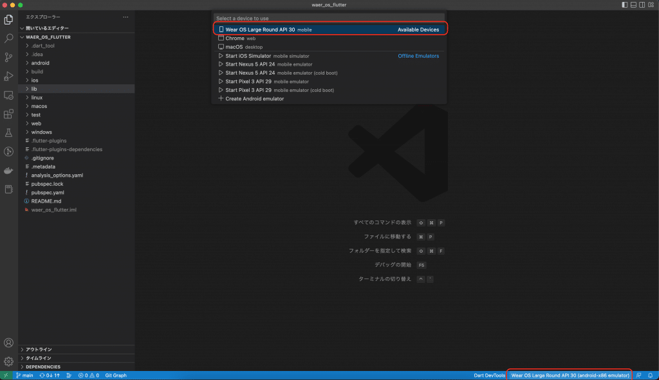Open the pubspec.lock file
This screenshot has width=659, height=380.
click(x=77, y=184)
